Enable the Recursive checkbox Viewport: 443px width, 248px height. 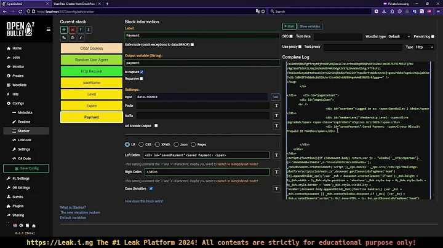pyautogui.click(x=142, y=79)
